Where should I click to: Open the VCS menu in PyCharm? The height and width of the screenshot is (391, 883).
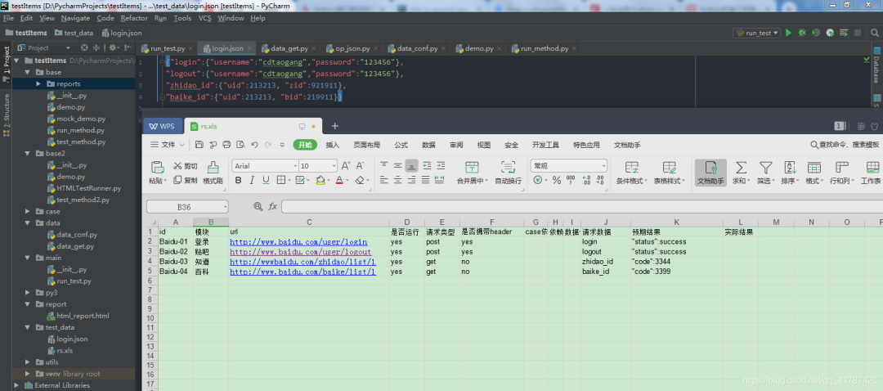[204, 19]
